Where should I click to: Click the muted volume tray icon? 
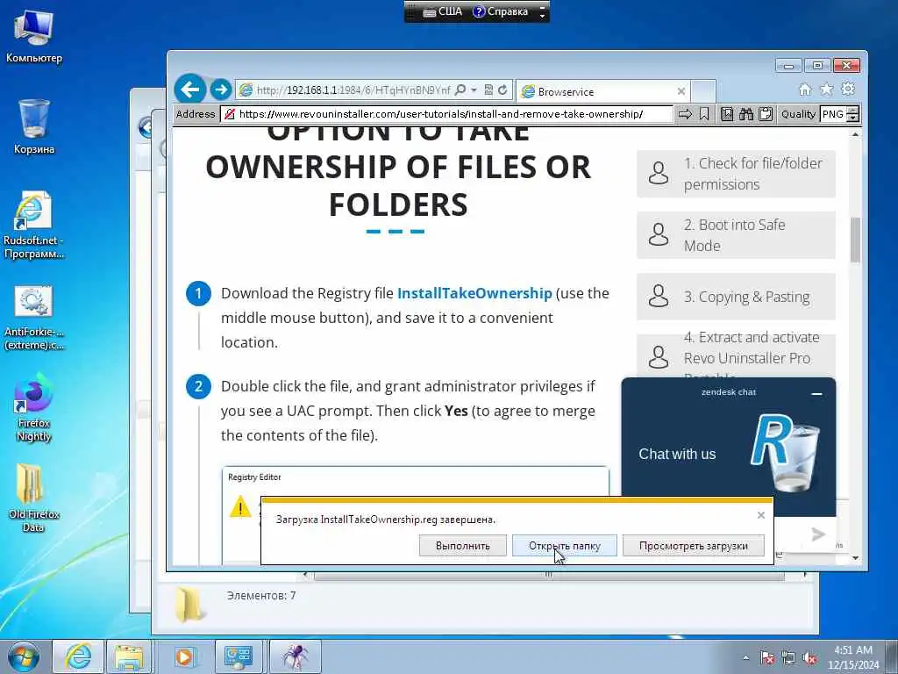pos(809,658)
